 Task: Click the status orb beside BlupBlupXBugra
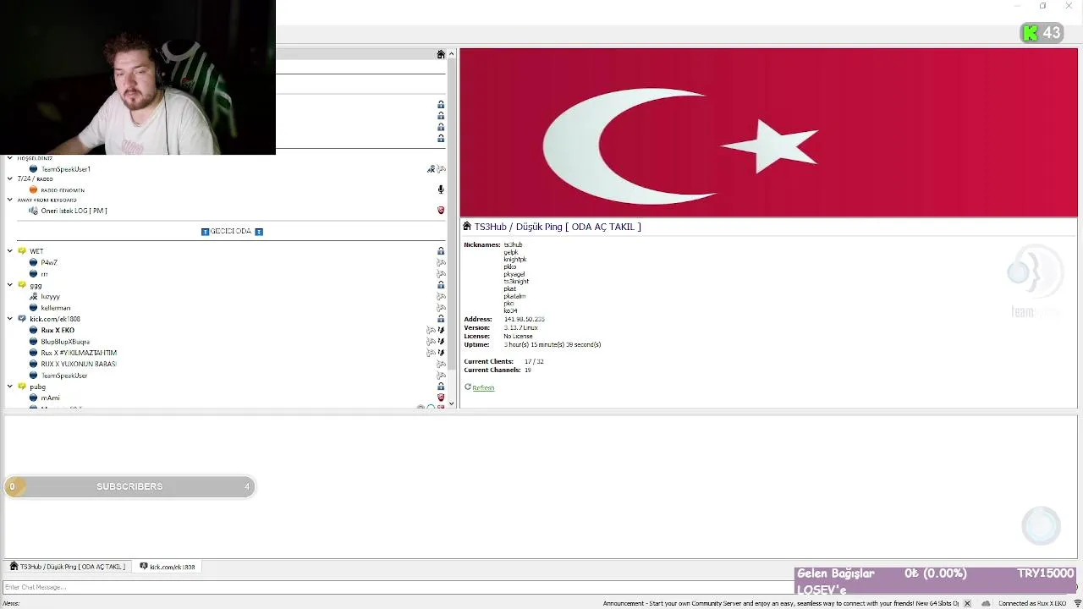tap(33, 342)
